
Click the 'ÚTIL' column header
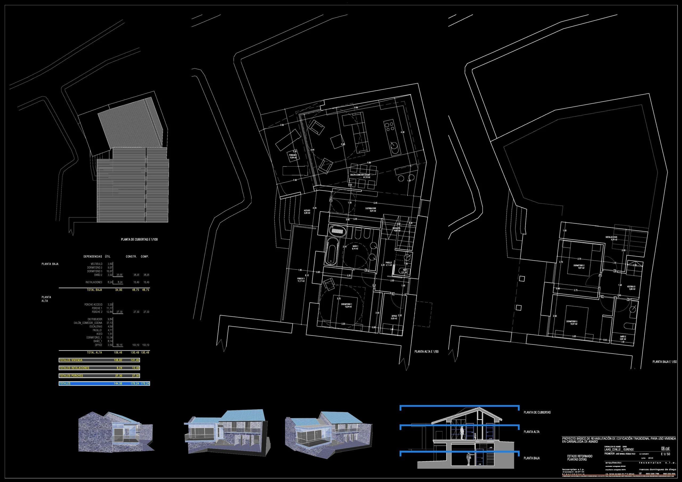pyautogui.click(x=108, y=256)
